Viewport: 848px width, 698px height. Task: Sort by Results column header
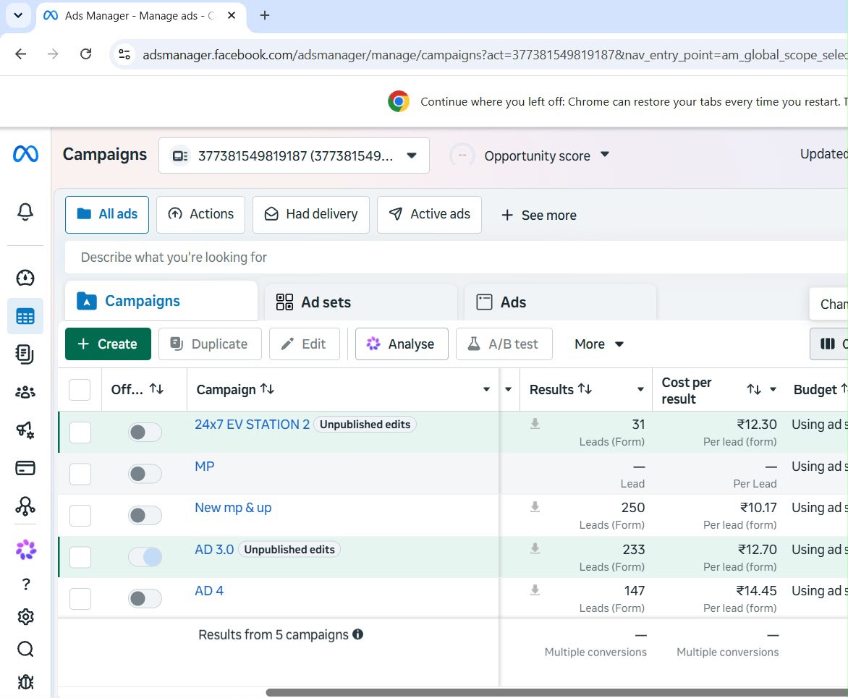(561, 389)
